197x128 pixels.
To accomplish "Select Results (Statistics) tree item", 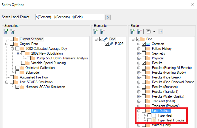I will point(165,87).
